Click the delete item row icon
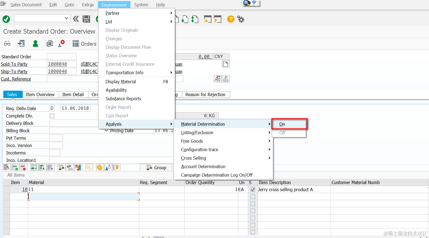The image size is (429, 238). pos(23,167)
